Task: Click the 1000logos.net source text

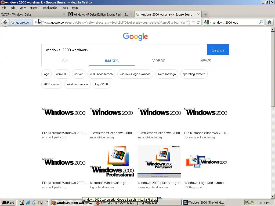Action: pos(193,187)
